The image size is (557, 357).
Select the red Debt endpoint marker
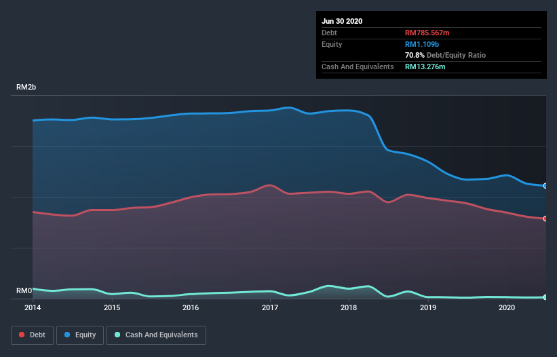(x=545, y=219)
